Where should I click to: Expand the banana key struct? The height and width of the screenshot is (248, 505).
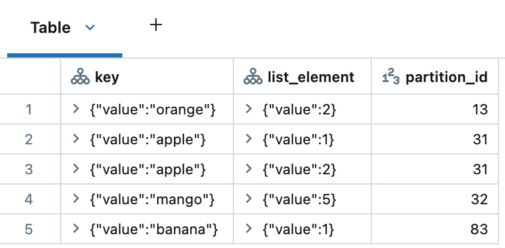[x=76, y=229]
